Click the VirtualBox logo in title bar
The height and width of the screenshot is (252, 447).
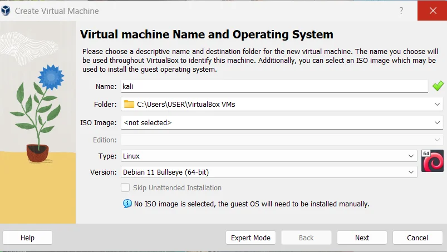(x=6, y=11)
